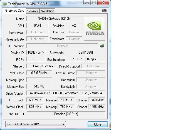Click the Name field NVIDIA GeForce G210M

coord(54,19)
